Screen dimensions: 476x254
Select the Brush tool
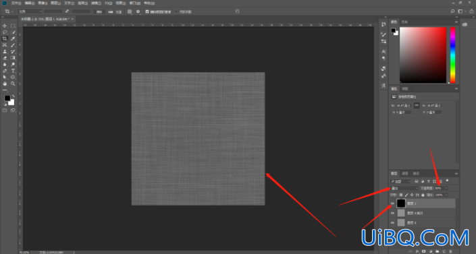coord(13,45)
